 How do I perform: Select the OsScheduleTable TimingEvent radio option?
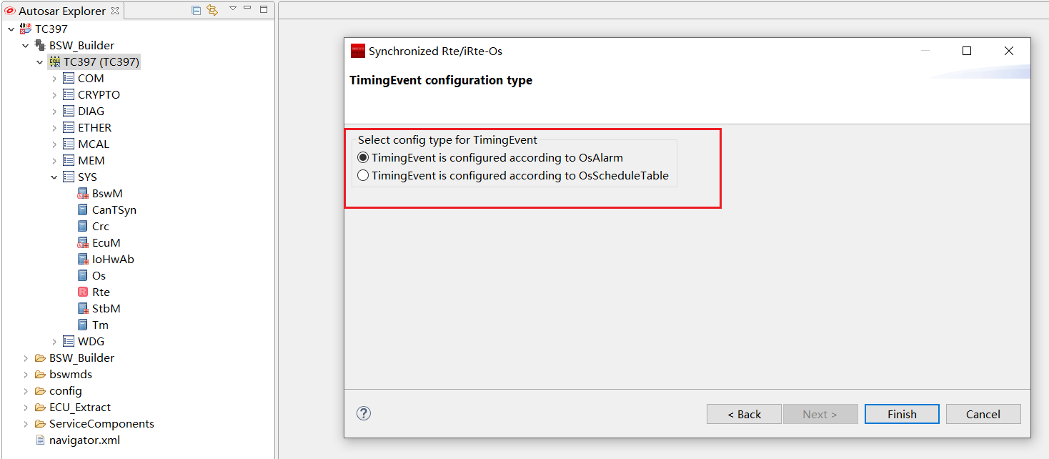pyautogui.click(x=364, y=175)
